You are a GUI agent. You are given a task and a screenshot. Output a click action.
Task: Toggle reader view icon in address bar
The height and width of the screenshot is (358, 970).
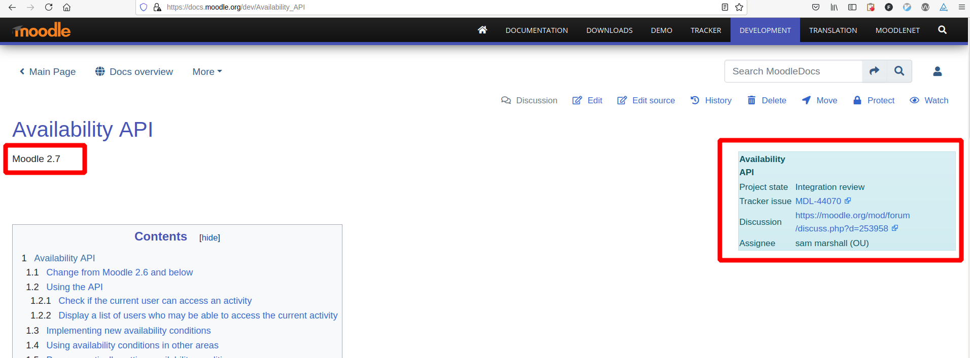coord(725,7)
